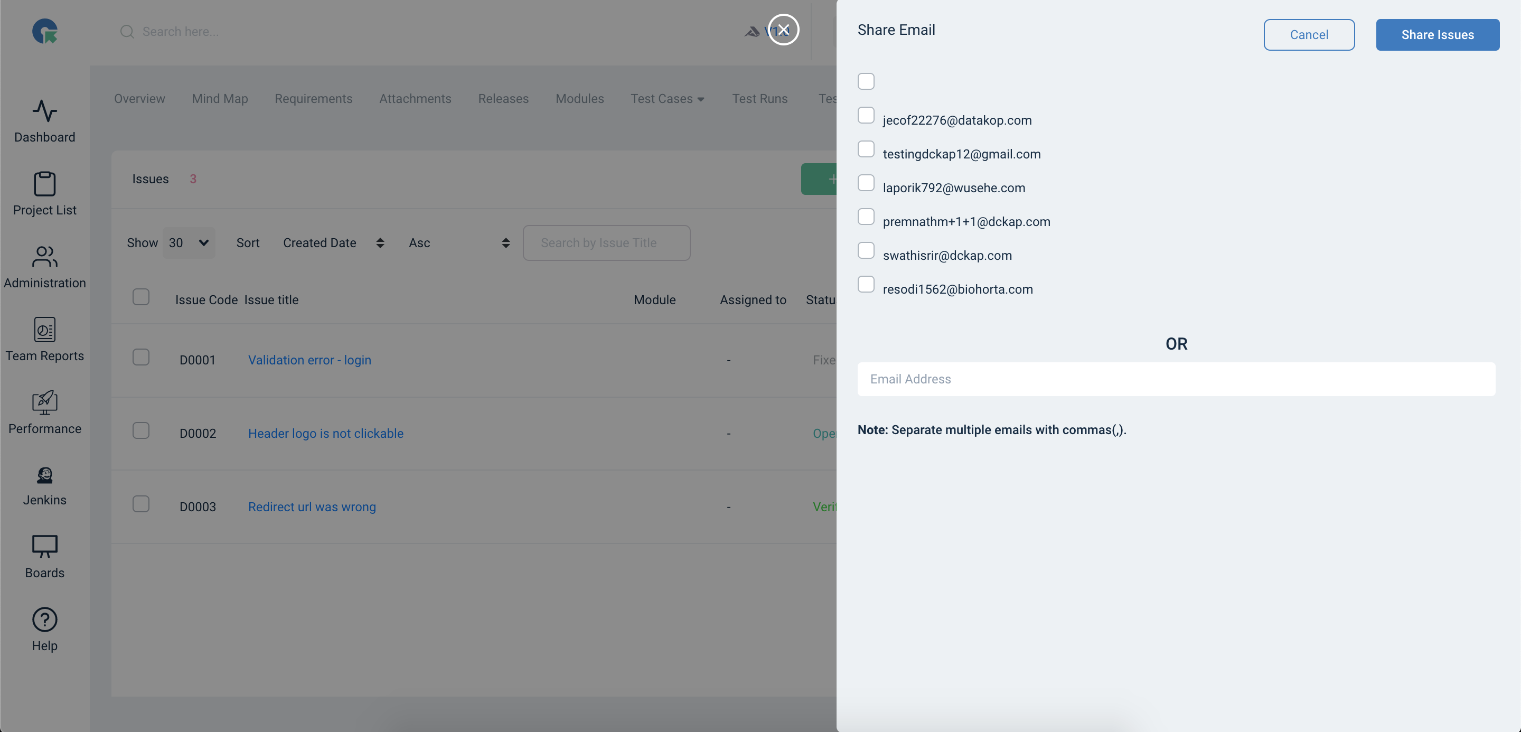This screenshot has width=1521, height=732.
Task: Click the swathisrir@dckap.com email text
Action: coord(947,256)
